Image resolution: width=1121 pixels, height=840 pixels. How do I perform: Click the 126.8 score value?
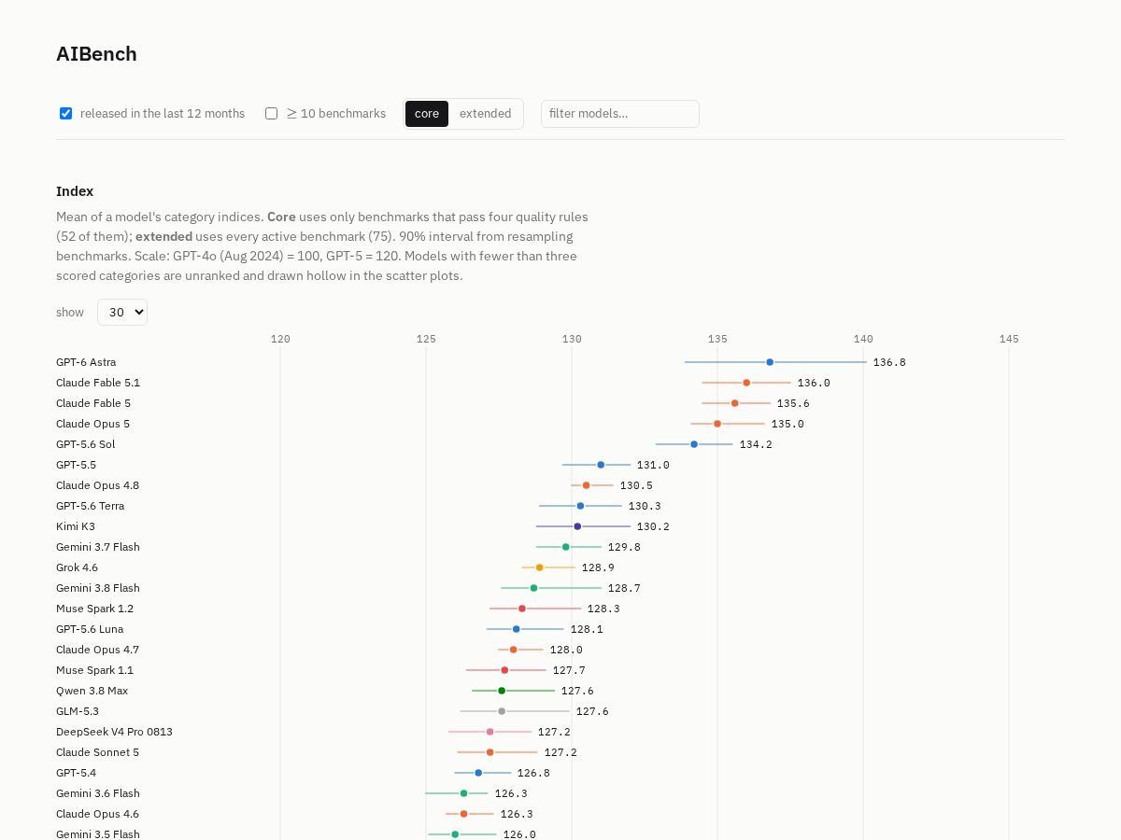pyautogui.click(x=533, y=773)
